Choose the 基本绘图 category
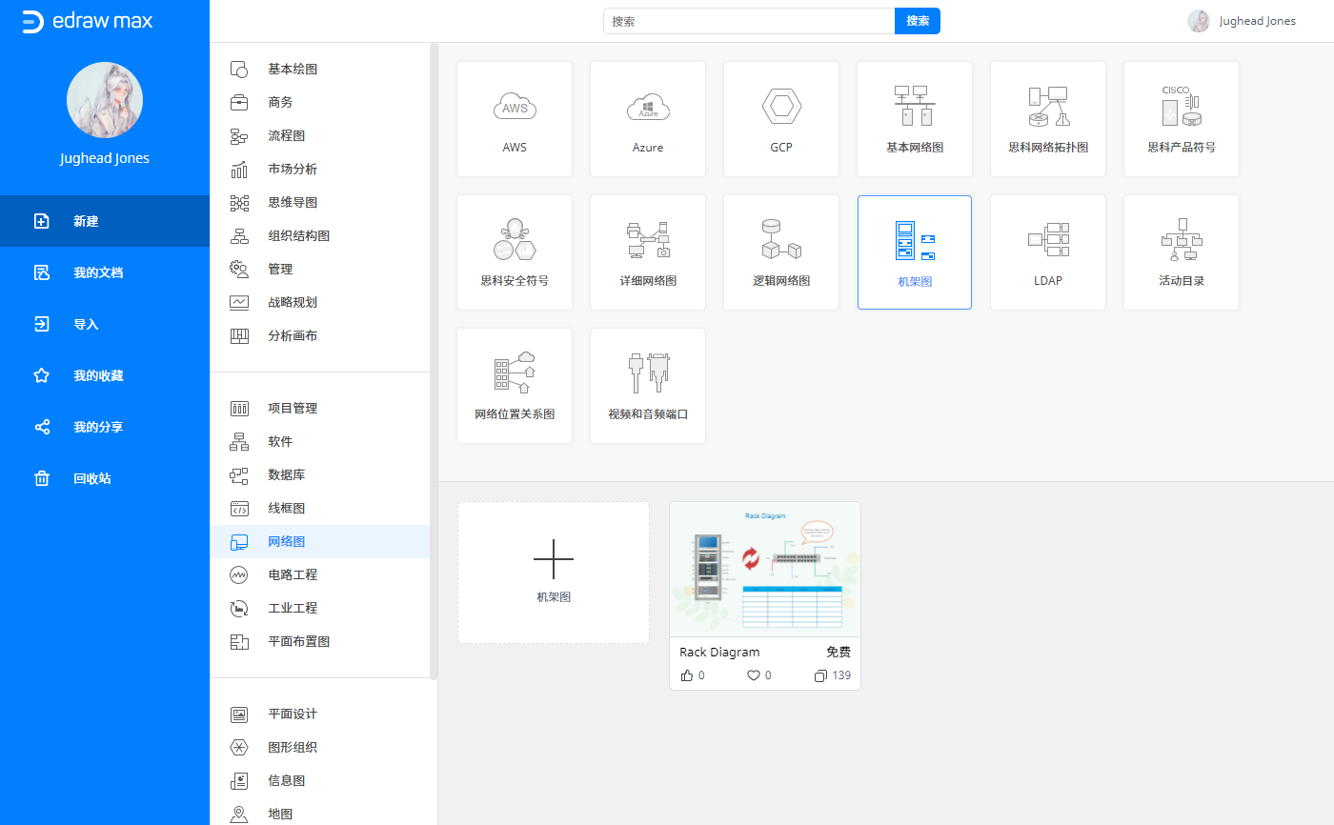This screenshot has width=1334, height=825. click(320, 69)
